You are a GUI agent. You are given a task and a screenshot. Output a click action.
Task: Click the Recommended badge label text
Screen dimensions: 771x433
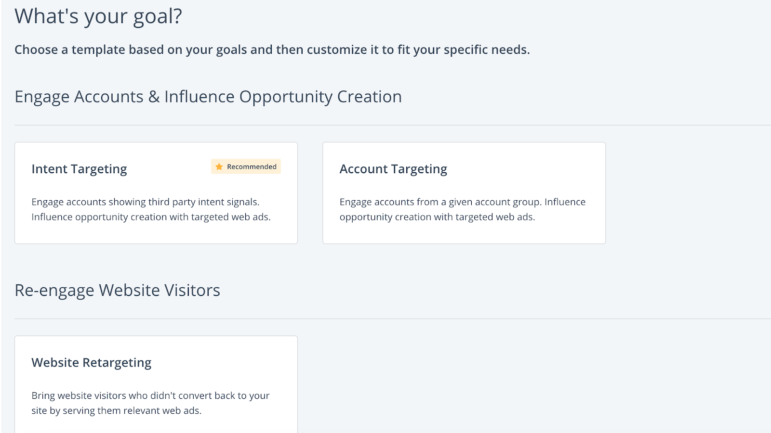click(x=252, y=167)
